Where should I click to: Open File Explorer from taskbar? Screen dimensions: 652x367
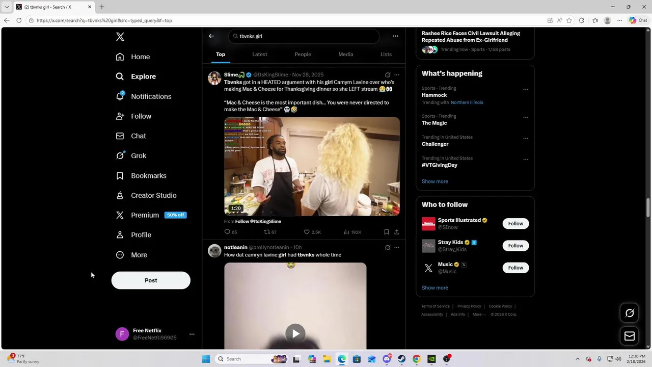click(327, 359)
